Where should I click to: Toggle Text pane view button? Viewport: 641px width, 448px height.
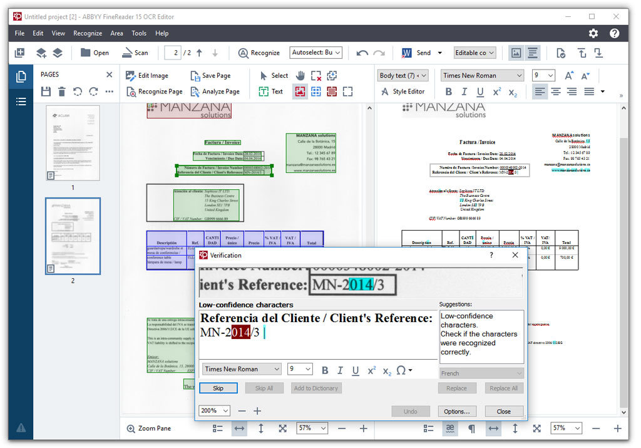[533, 53]
